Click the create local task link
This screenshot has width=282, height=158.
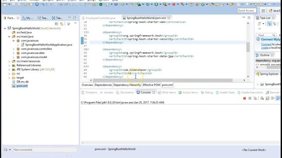coord(265,48)
